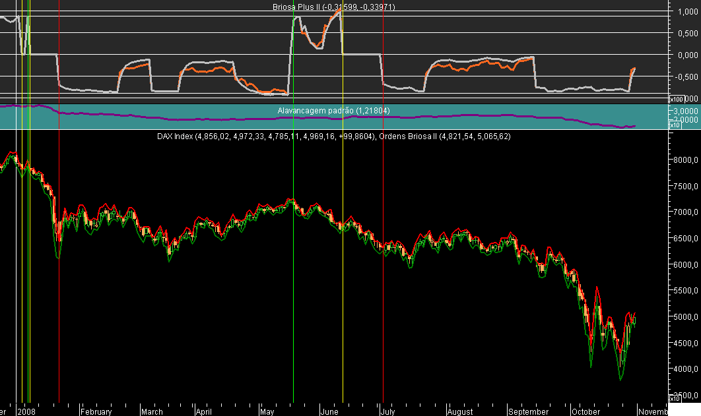Click the 2008 year label on the date axis
Viewport: 701px width, 416px height.
[x=26, y=411]
